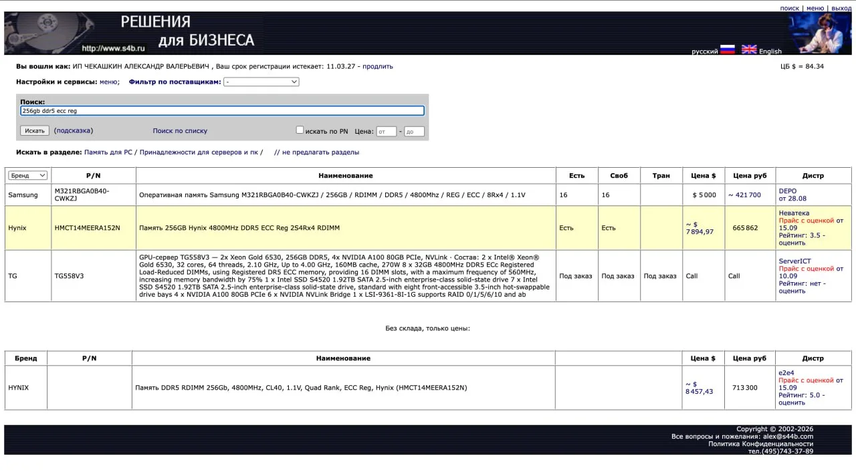This screenshot has width=856, height=474.
Task: Click 'оценить' rating link for e2e4
Action: [x=792, y=402]
